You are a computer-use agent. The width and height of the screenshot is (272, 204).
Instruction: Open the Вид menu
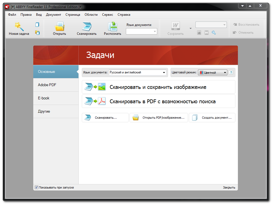(x=39, y=15)
